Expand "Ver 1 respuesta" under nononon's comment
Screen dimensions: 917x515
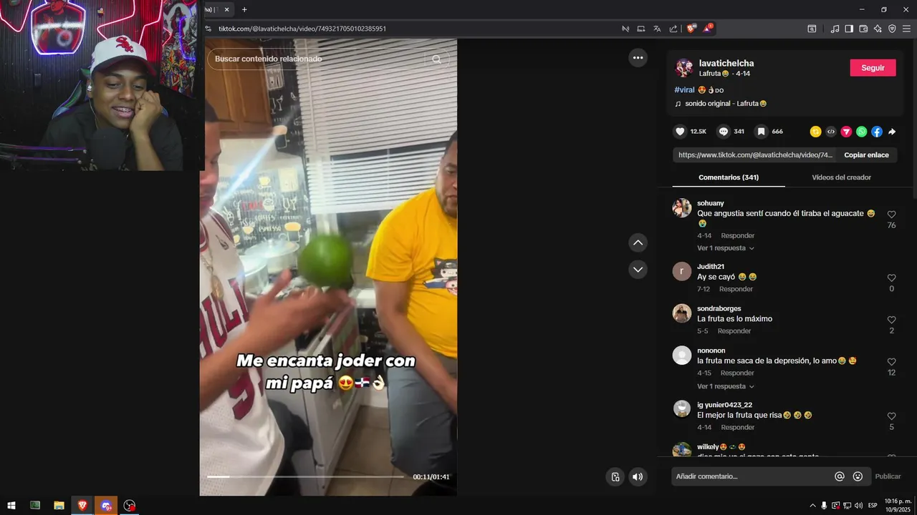[726, 386]
